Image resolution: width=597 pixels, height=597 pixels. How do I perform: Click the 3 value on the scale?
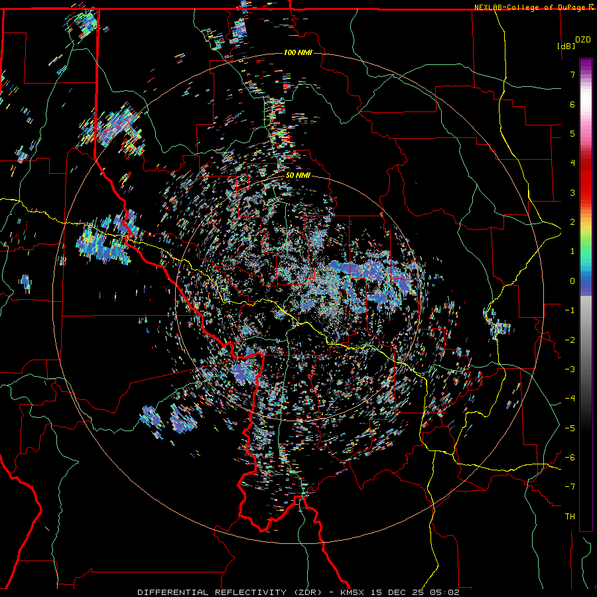572,192
